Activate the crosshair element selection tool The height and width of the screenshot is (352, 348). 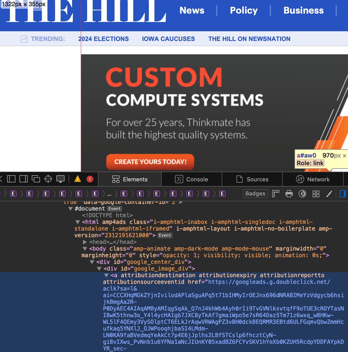48,179
